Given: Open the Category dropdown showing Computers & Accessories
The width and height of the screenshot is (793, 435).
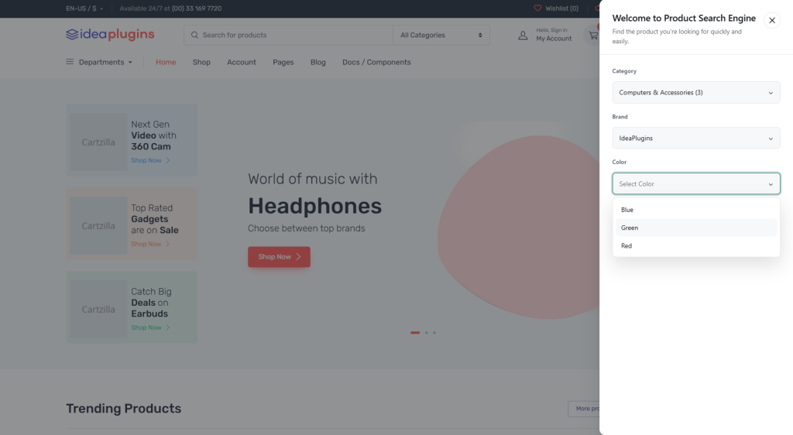Looking at the screenshot, I should [x=696, y=92].
